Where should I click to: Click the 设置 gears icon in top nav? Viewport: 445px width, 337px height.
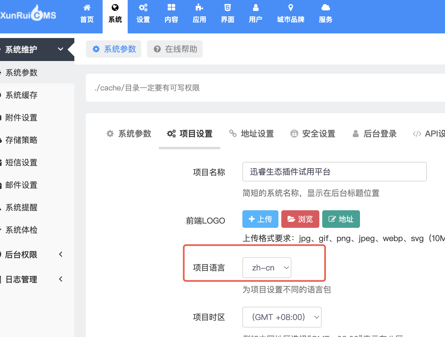click(143, 7)
